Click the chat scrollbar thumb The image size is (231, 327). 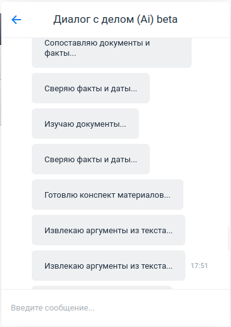pyautogui.click(x=228, y=239)
